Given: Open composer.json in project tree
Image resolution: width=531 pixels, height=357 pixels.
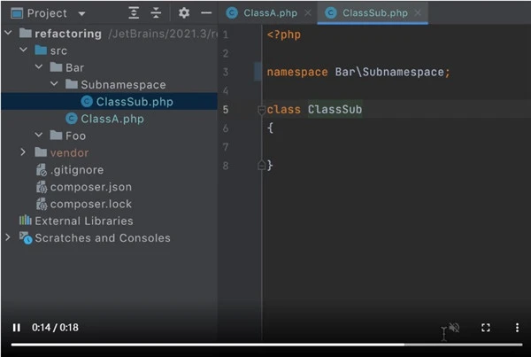Looking at the screenshot, I should [91, 187].
